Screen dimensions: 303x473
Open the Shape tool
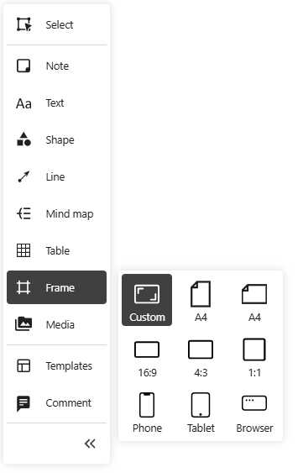pos(56,140)
